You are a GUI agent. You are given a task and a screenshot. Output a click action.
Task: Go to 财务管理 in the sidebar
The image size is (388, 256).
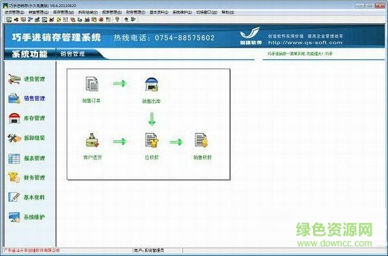coord(27,178)
